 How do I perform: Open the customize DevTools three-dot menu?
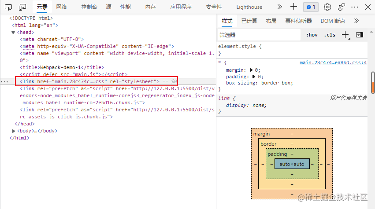tap(354, 7)
